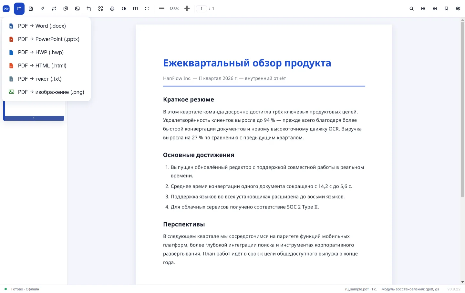Click the page 1 thumbnail in sidebar
The width and height of the screenshot is (465, 293).
click(34, 111)
